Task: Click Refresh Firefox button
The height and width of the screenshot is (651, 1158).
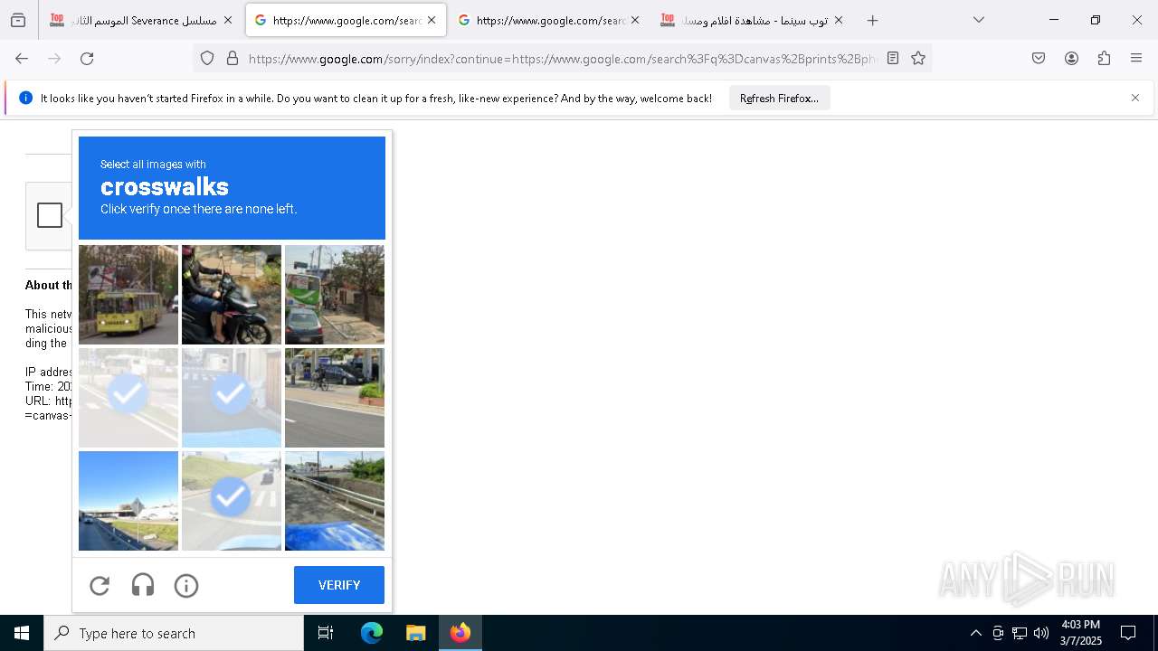Action: [779, 98]
